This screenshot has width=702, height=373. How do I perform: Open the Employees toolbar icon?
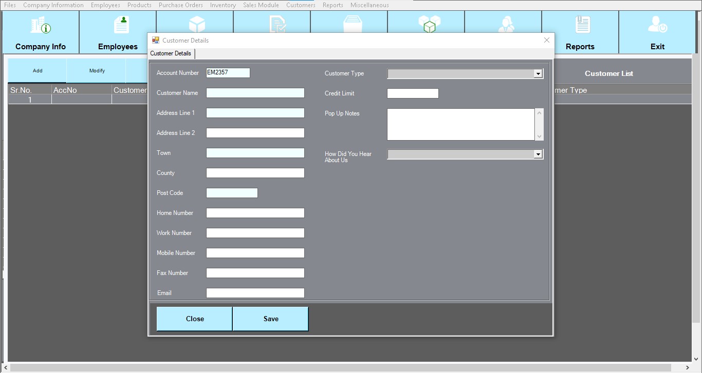(x=121, y=25)
